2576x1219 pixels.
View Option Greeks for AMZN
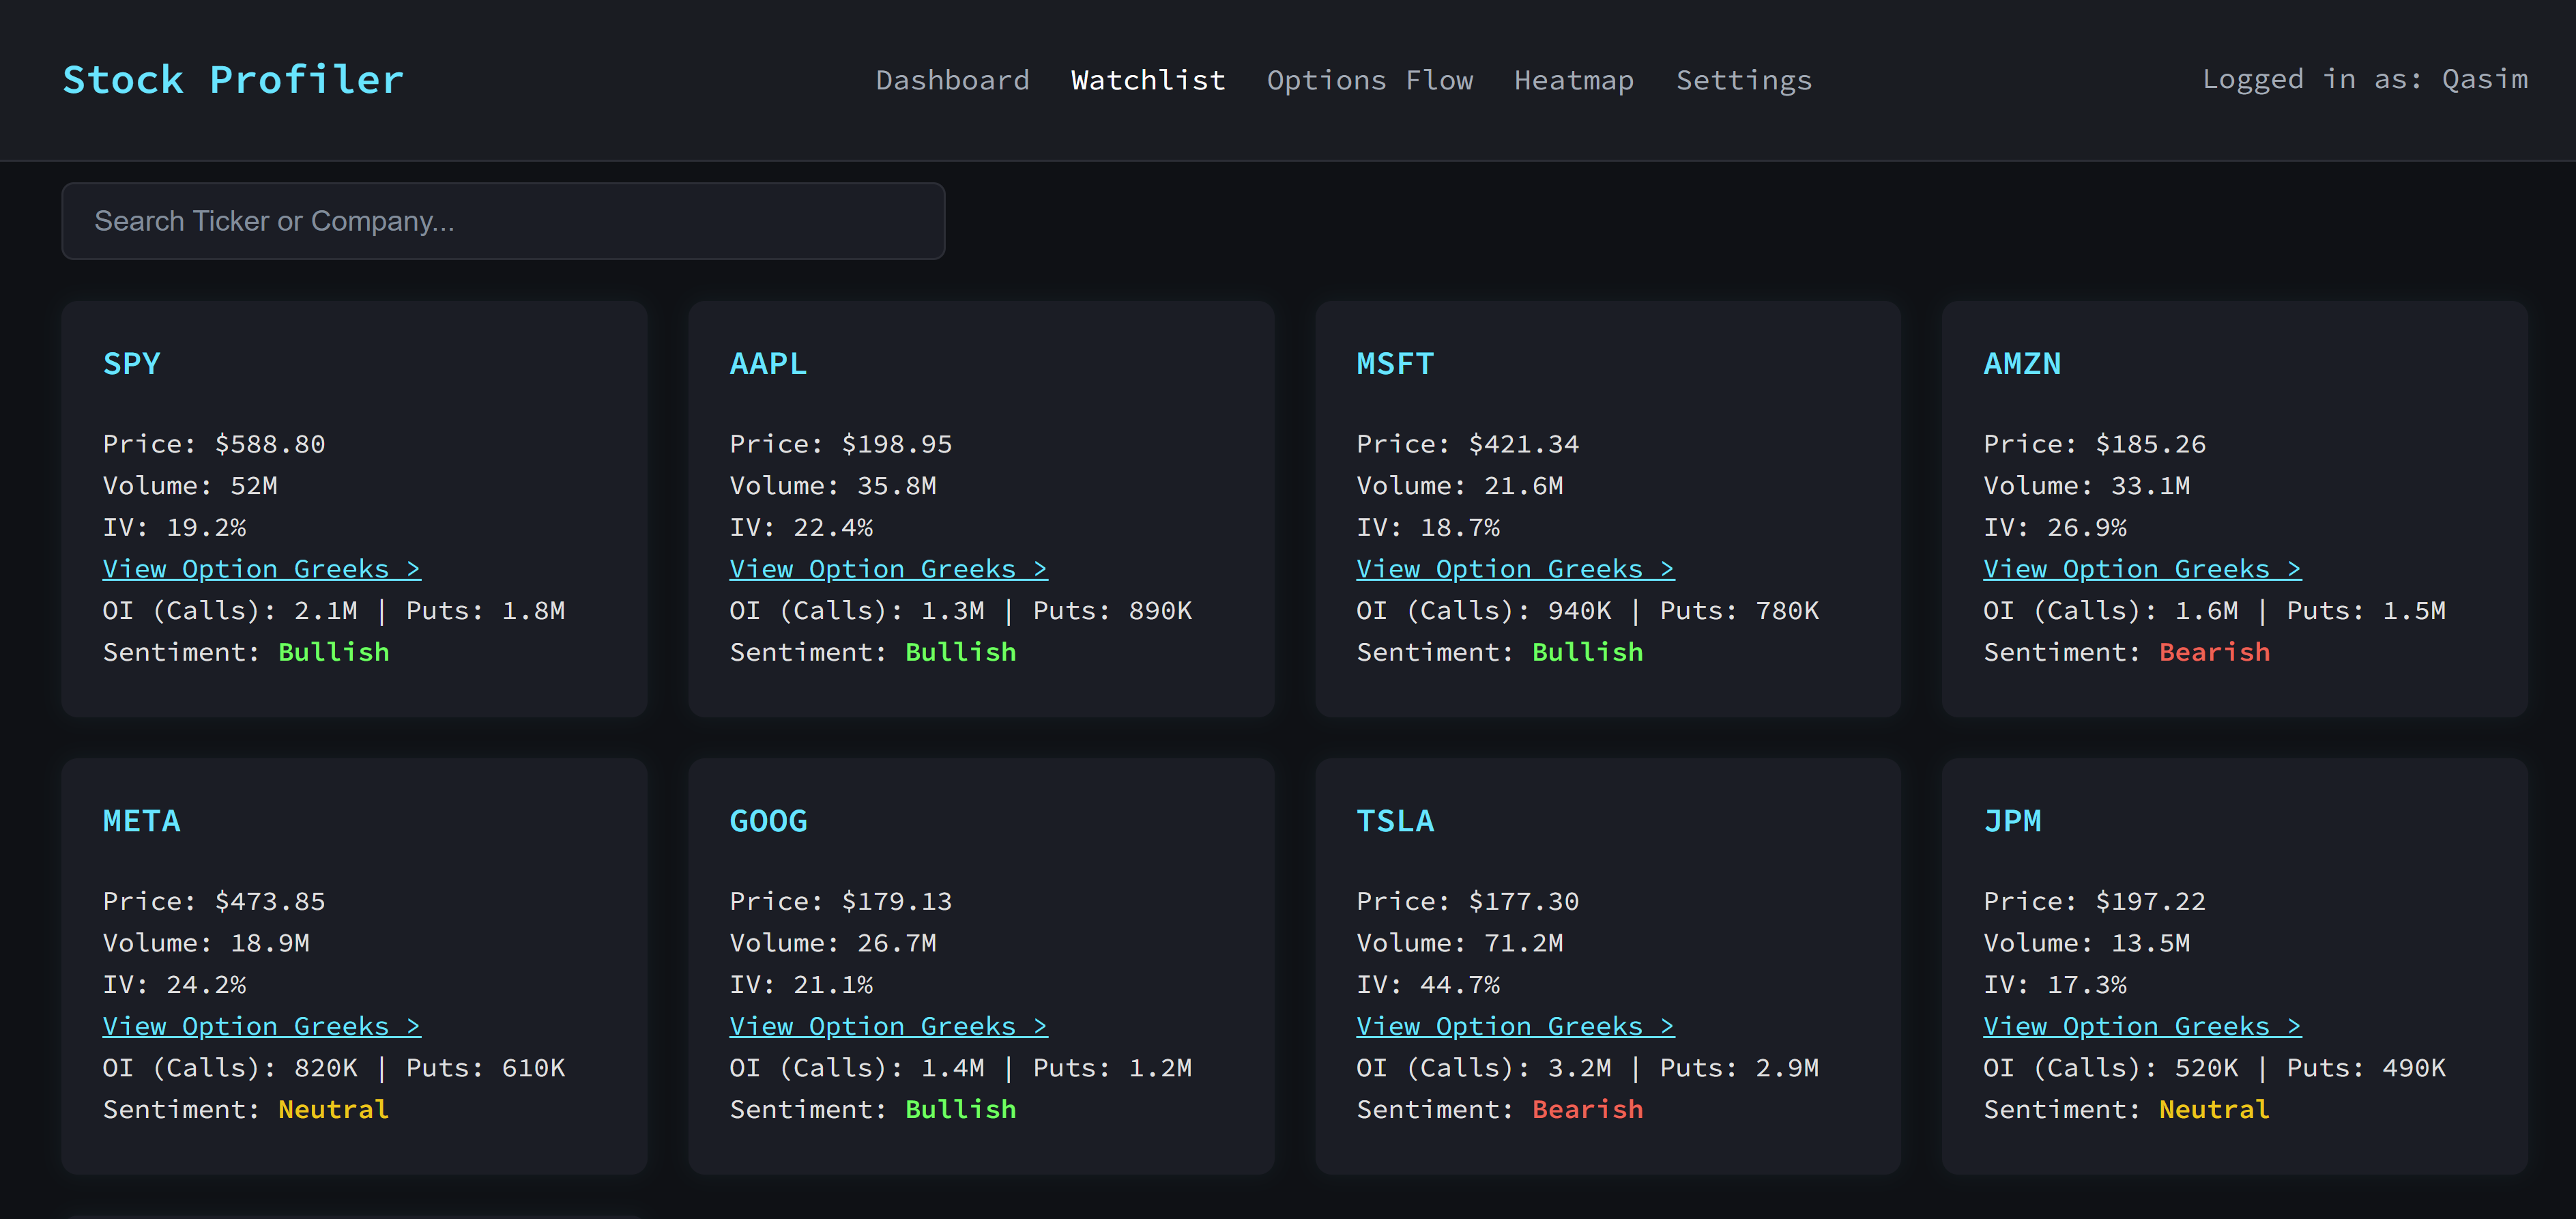click(2143, 569)
